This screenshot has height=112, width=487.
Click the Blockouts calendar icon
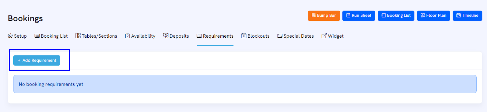244,36
